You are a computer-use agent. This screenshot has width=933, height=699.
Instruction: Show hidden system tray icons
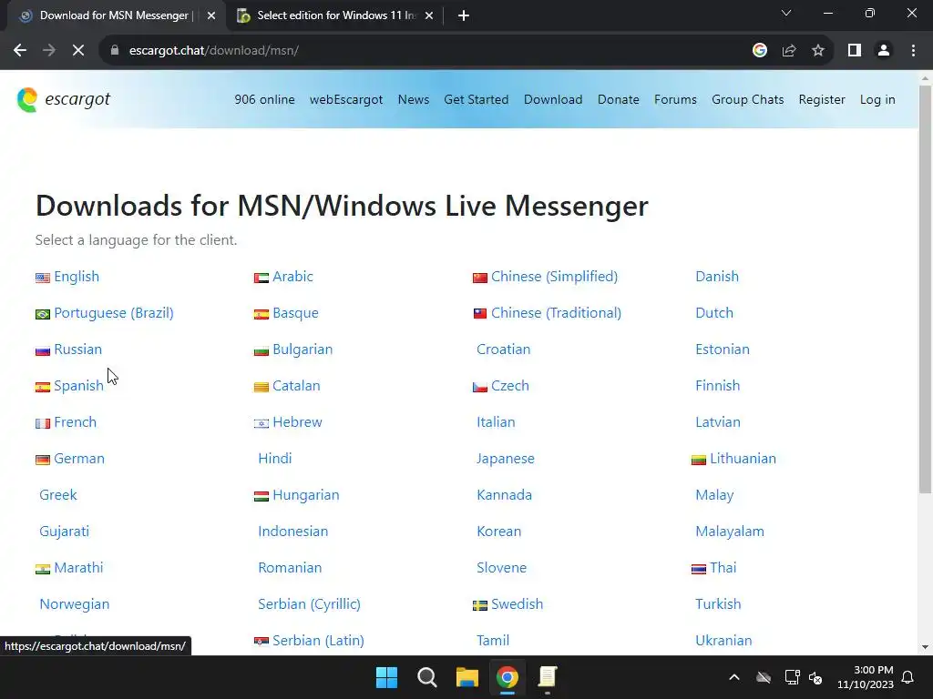[734, 677]
